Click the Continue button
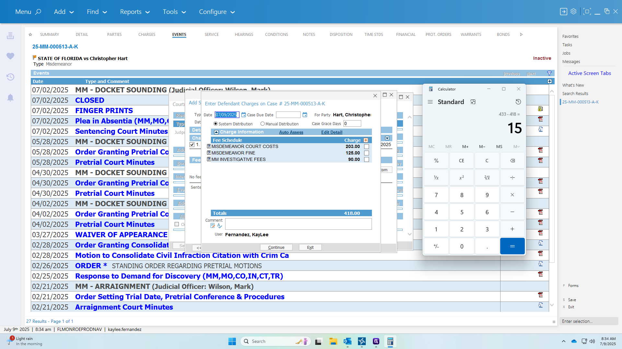This screenshot has height=349, width=622. point(276,247)
